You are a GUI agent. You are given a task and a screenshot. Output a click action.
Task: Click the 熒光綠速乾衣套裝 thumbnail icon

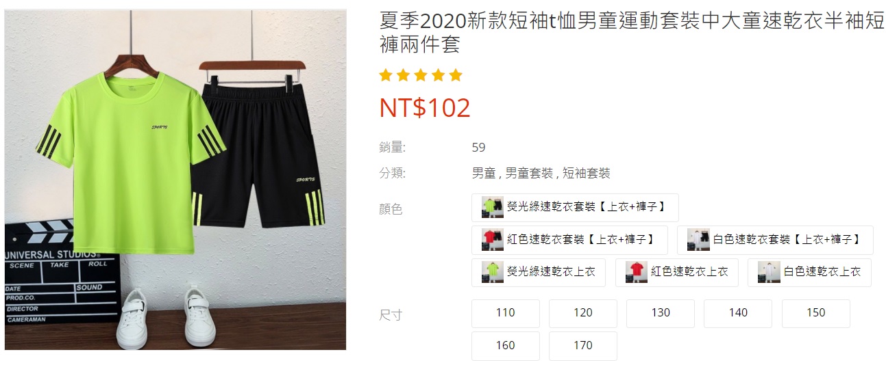tap(492, 207)
